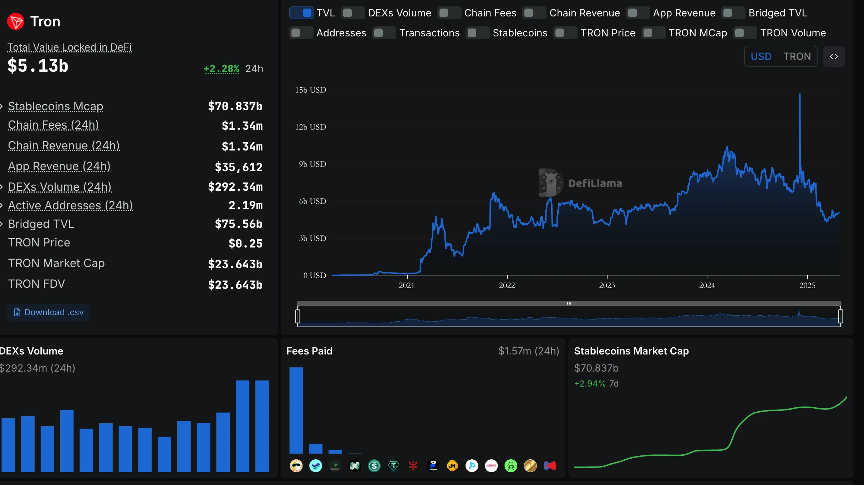The height and width of the screenshot is (485, 864).
Task: Click the Tether diamond icon
Action: point(394,465)
